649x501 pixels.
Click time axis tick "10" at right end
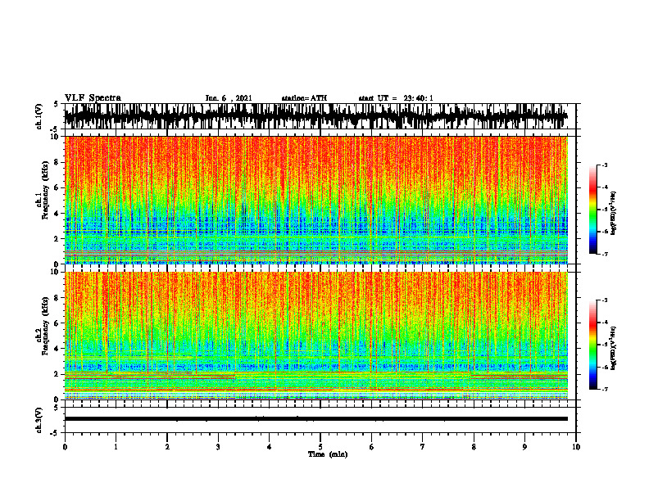click(x=576, y=447)
